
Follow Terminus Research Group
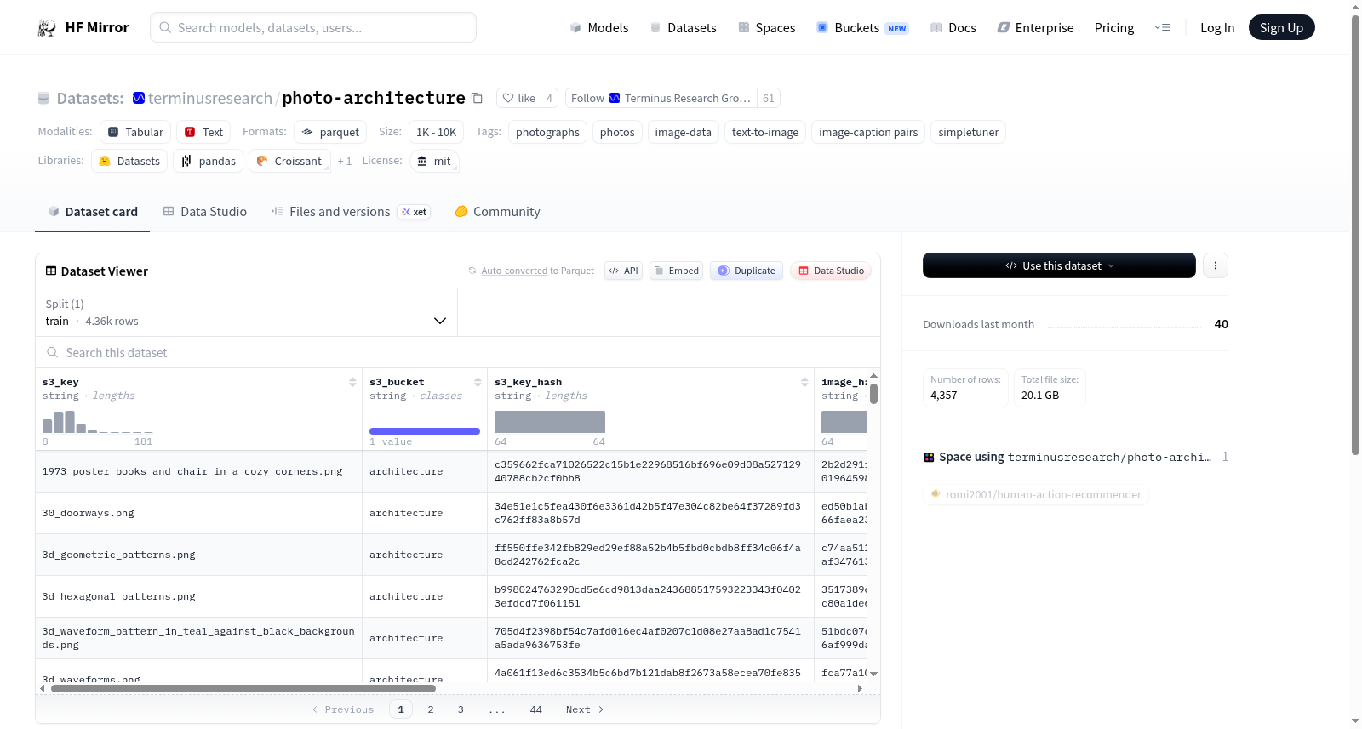coord(661,99)
